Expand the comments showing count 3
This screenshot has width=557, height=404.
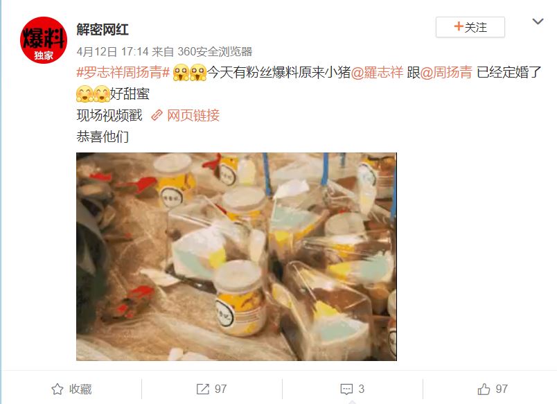[x=361, y=389]
